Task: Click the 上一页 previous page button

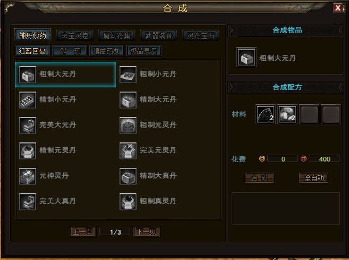Action: tap(83, 232)
